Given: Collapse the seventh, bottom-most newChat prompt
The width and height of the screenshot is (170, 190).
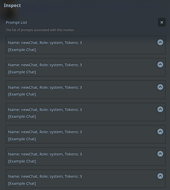Looking at the screenshot, I should click(x=160, y=176).
